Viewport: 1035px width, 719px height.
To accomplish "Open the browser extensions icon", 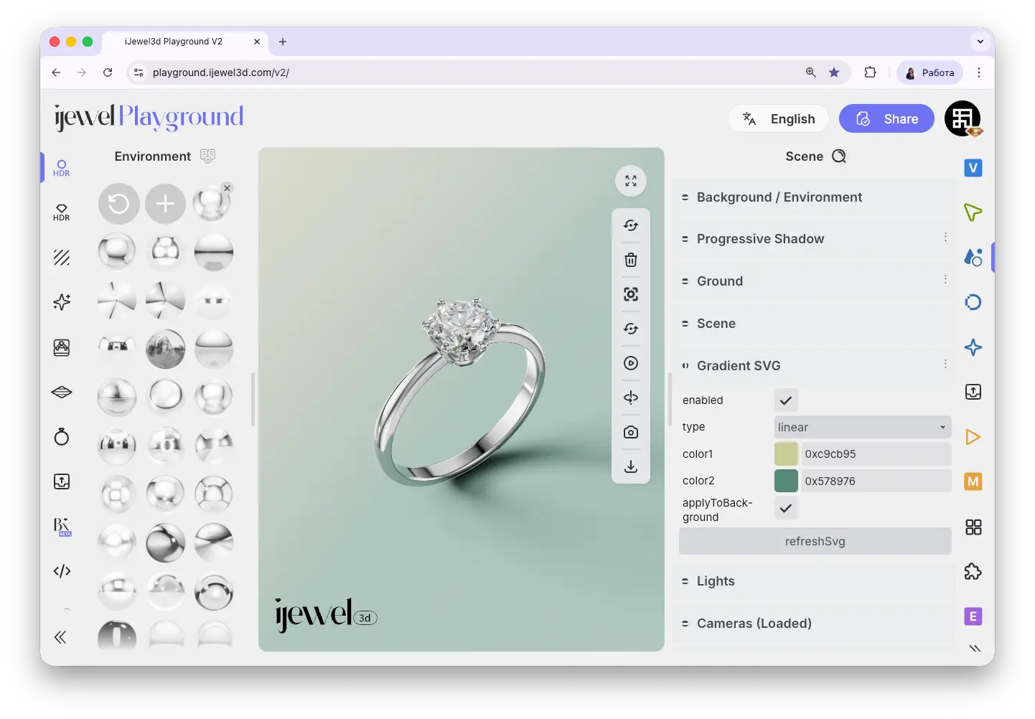I will pos(871,72).
